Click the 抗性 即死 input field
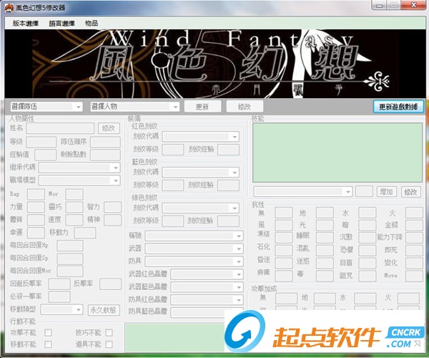Screen dimensions: 429x358 coord(414,251)
